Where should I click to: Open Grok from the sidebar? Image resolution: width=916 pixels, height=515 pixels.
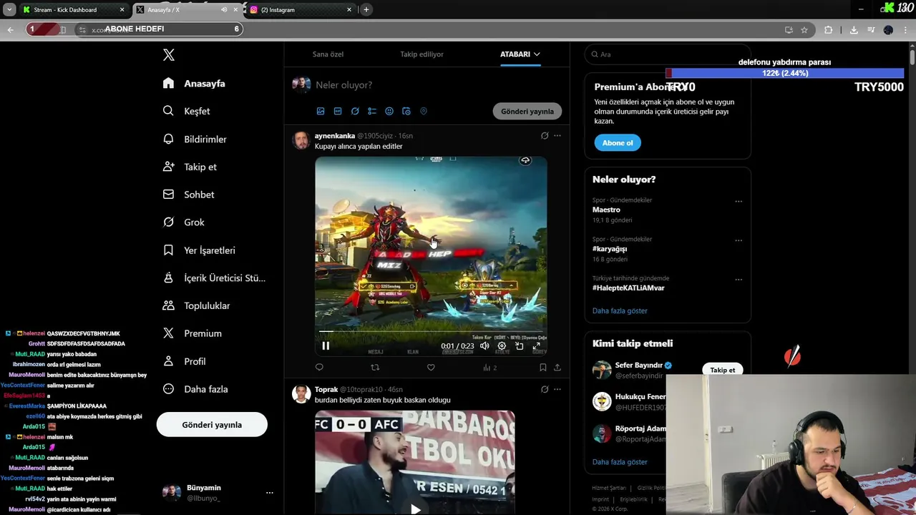coord(183,222)
